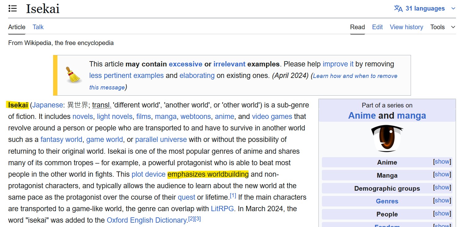
Task: Click 'manga' in the sidebar series title
Action: pos(412,116)
